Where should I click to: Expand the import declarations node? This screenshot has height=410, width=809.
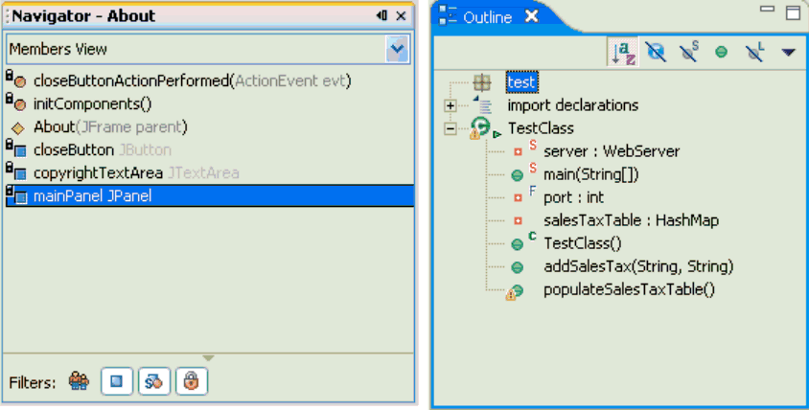pos(451,105)
